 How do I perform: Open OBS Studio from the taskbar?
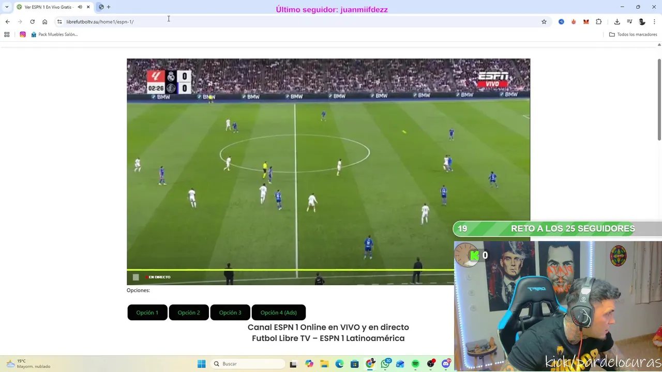[431, 364]
